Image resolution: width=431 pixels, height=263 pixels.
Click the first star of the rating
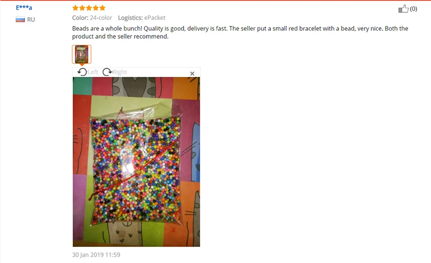point(75,8)
